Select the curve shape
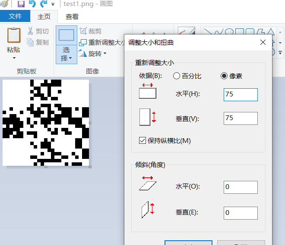Screen dimensions: 285x245 pyautogui.click(x=218, y=31)
